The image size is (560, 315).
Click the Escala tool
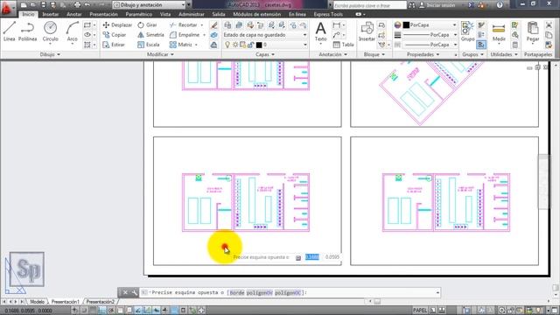pos(149,45)
